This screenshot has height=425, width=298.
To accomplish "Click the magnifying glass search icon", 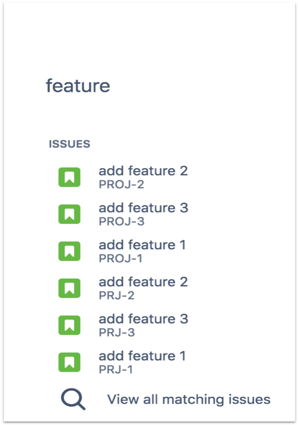I will pyautogui.click(x=72, y=399).
